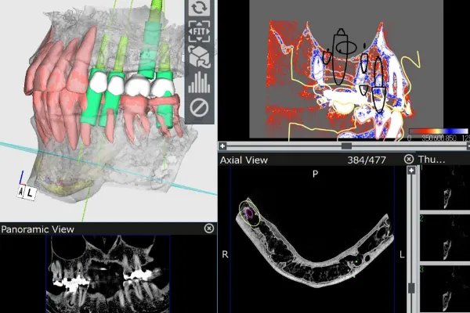Click the plus button atop vertical thumbnail slider

pyautogui.click(x=410, y=170)
